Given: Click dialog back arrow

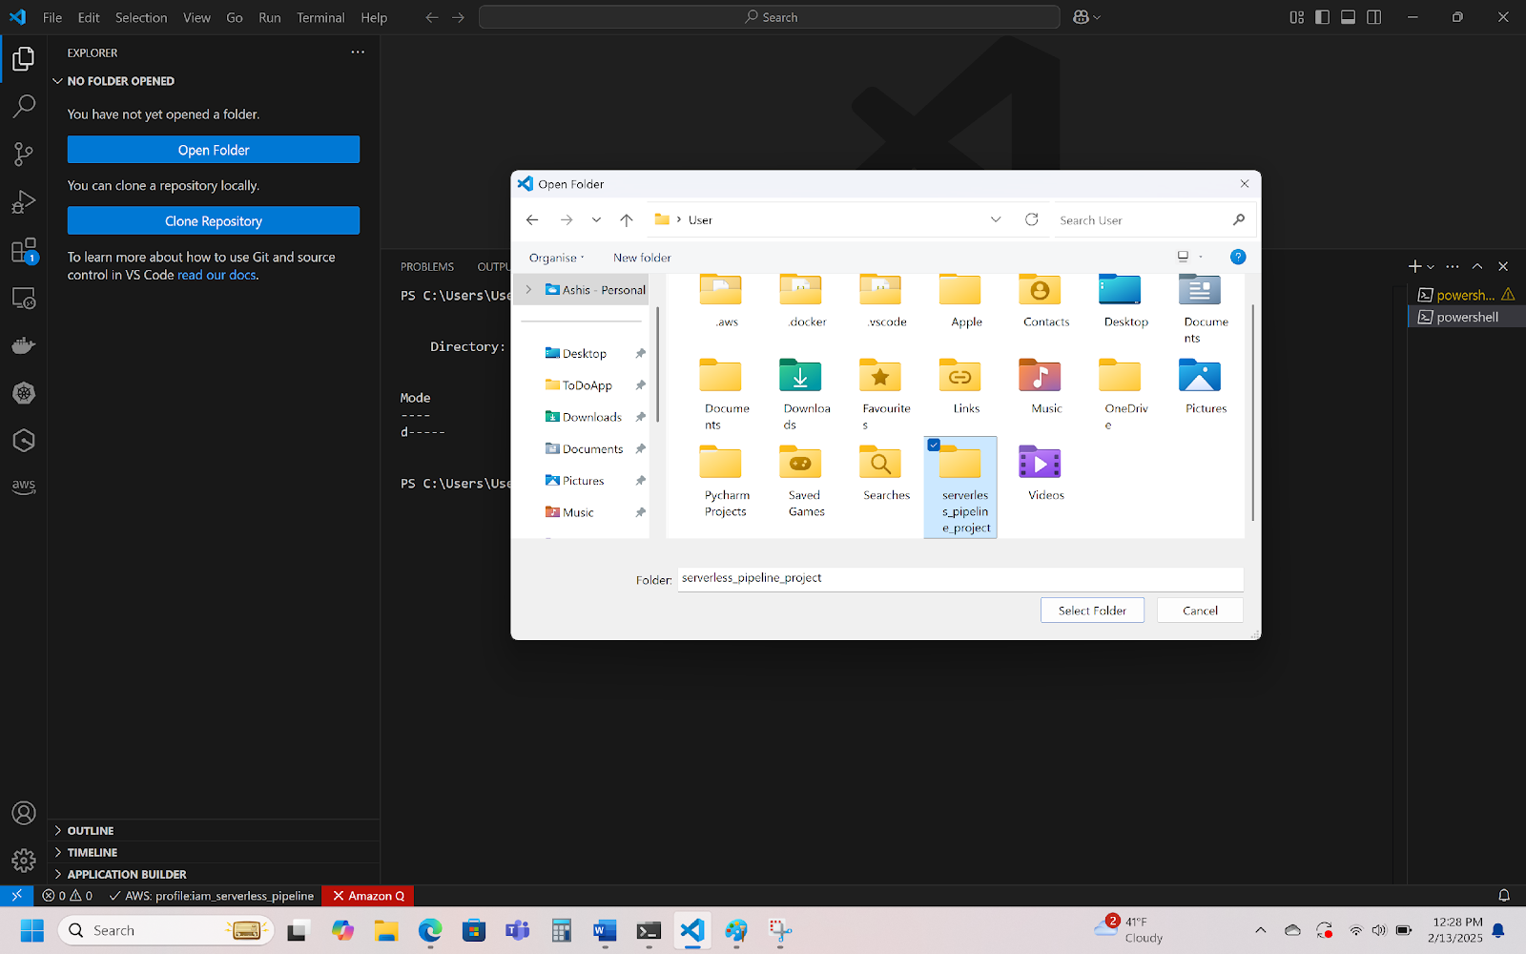Looking at the screenshot, I should (x=532, y=220).
